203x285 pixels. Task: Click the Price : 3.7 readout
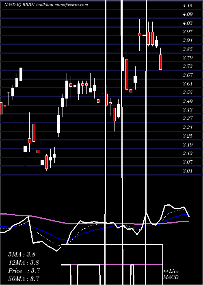click(x=24, y=271)
